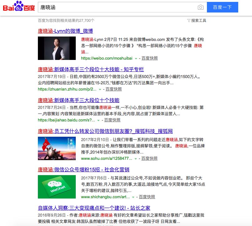Open 新媒体高手三大段位十个技能 result
The width and height of the screenshot is (252, 226).
click(79, 100)
